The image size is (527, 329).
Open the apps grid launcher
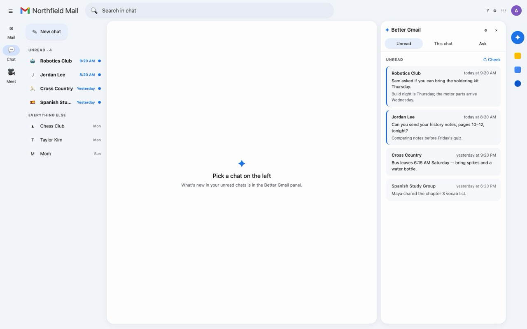504,11
